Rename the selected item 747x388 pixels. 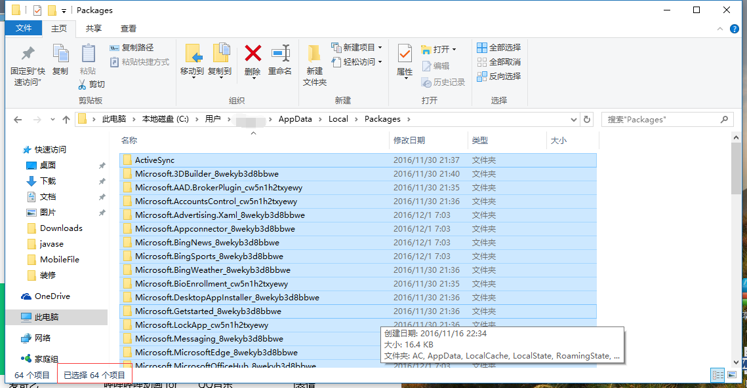click(x=280, y=60)
